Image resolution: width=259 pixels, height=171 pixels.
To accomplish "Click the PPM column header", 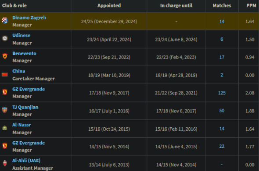I will [251, 6].
